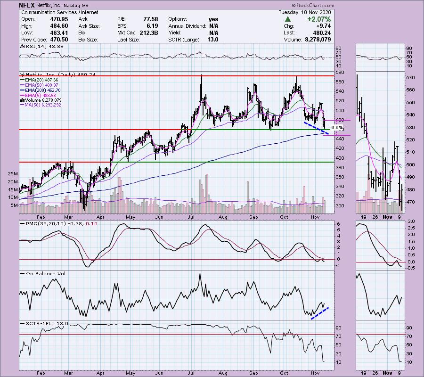Click the SCTR-NFLX 13.0 panel label
This screenshot has height=377, width=424.
pyautogui.click(x=47, y=323)
